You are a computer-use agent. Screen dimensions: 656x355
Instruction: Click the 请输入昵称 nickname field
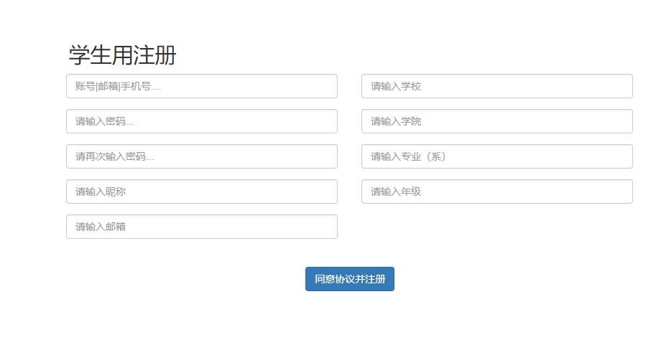201,191
